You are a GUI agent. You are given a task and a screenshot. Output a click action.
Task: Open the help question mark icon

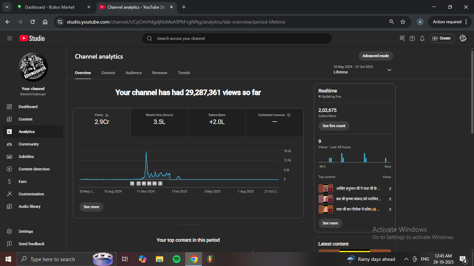tap(412, 38)
